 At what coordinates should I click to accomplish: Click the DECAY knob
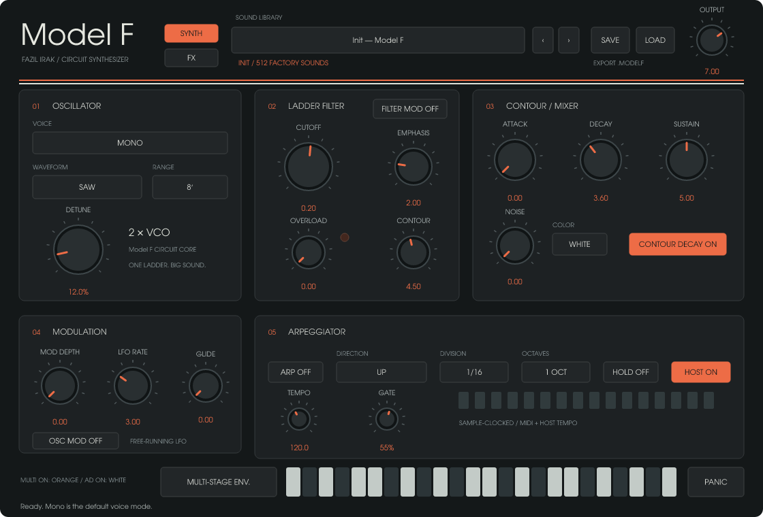coord(600,160)
